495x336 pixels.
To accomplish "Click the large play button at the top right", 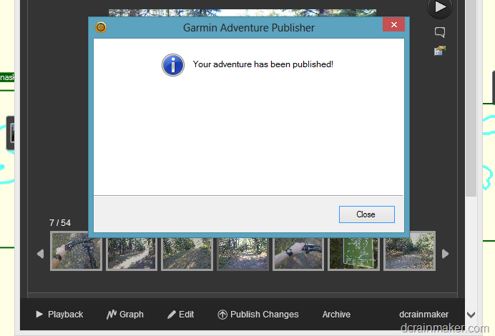I will [440, 7].
